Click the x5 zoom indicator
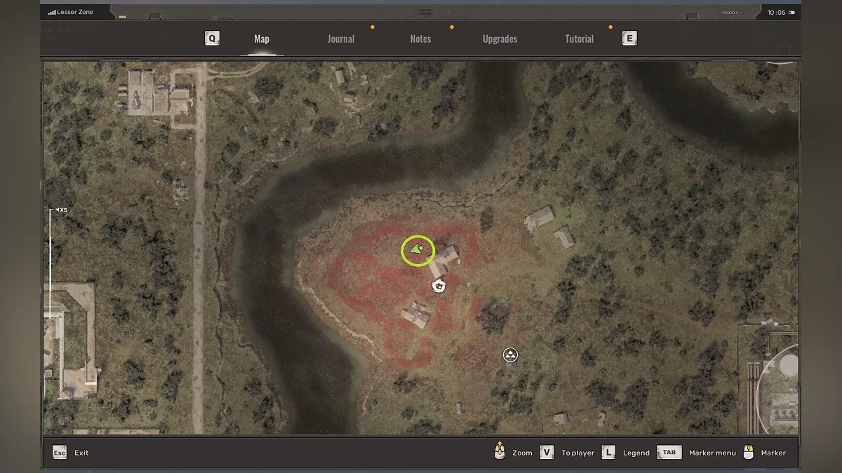The height and width of the screenshot is (473, 842). pyautogui.click(x=62, y=210)
